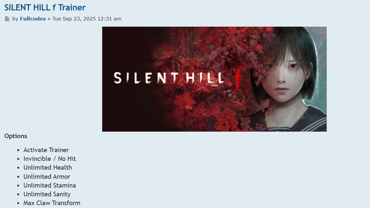This screenshot has width=370, height=208.
Task: Select the Unlimited Health option
Action: click(48, 167)
